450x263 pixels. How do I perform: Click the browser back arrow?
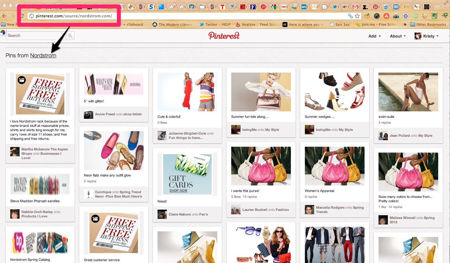click(4, 16)
